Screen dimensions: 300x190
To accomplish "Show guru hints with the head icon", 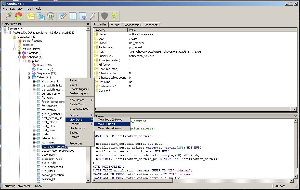I will tap(105, 16).
